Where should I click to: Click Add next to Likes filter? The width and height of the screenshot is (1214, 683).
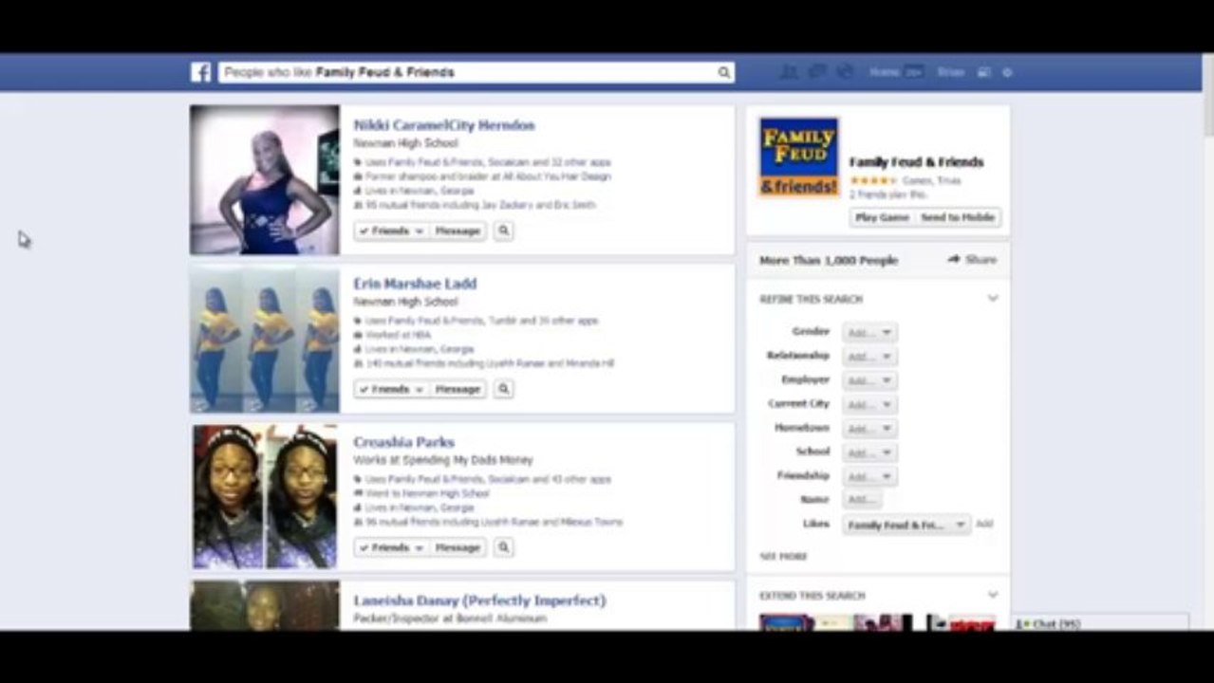point(984,524)
